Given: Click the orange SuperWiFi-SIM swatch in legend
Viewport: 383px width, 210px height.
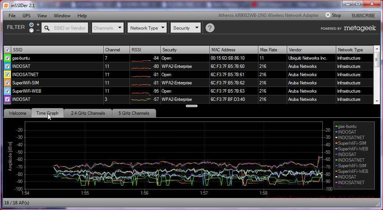Looking at the screenshot, I should [x=336, y=143].
